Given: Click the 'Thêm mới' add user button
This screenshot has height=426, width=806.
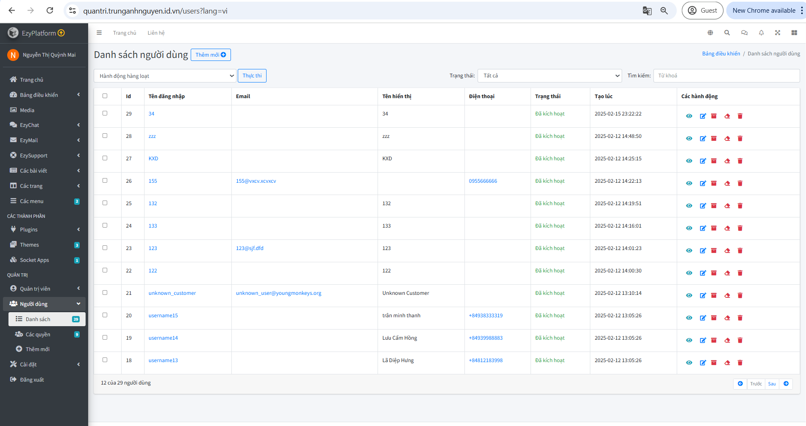Looking at the screenshot, I should click(211, 55).
